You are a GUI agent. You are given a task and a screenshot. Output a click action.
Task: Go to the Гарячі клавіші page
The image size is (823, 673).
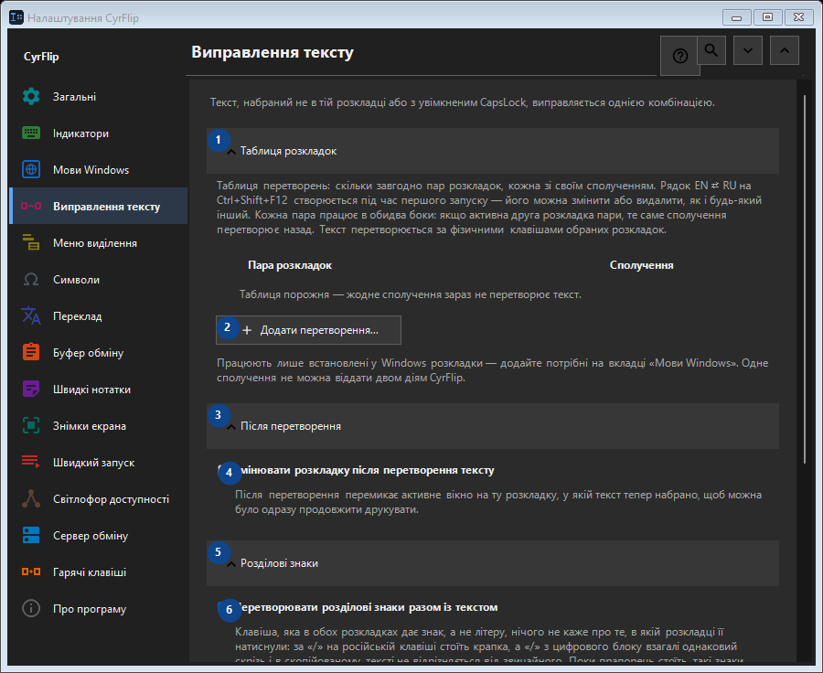click(x=99, y=572)
